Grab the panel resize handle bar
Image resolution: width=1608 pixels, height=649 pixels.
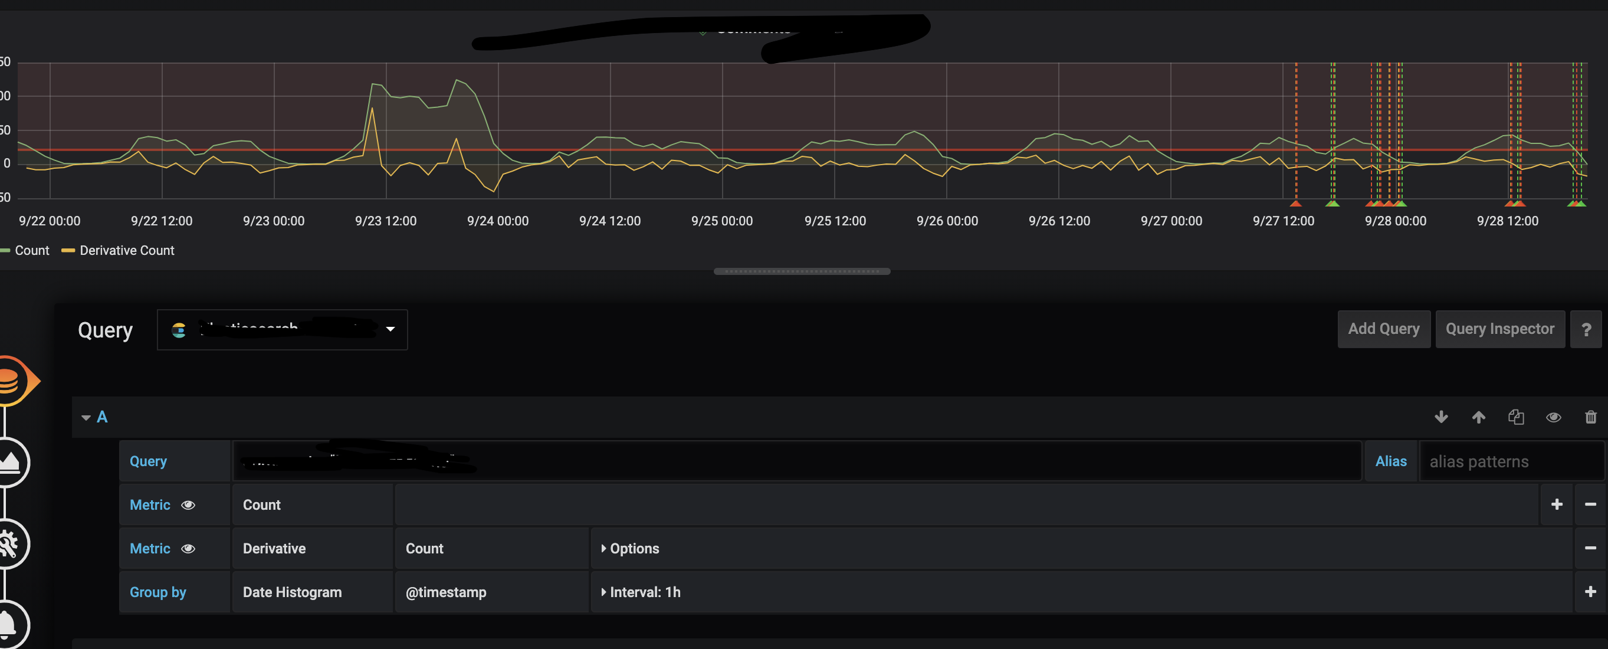click(x=802, y=271)
